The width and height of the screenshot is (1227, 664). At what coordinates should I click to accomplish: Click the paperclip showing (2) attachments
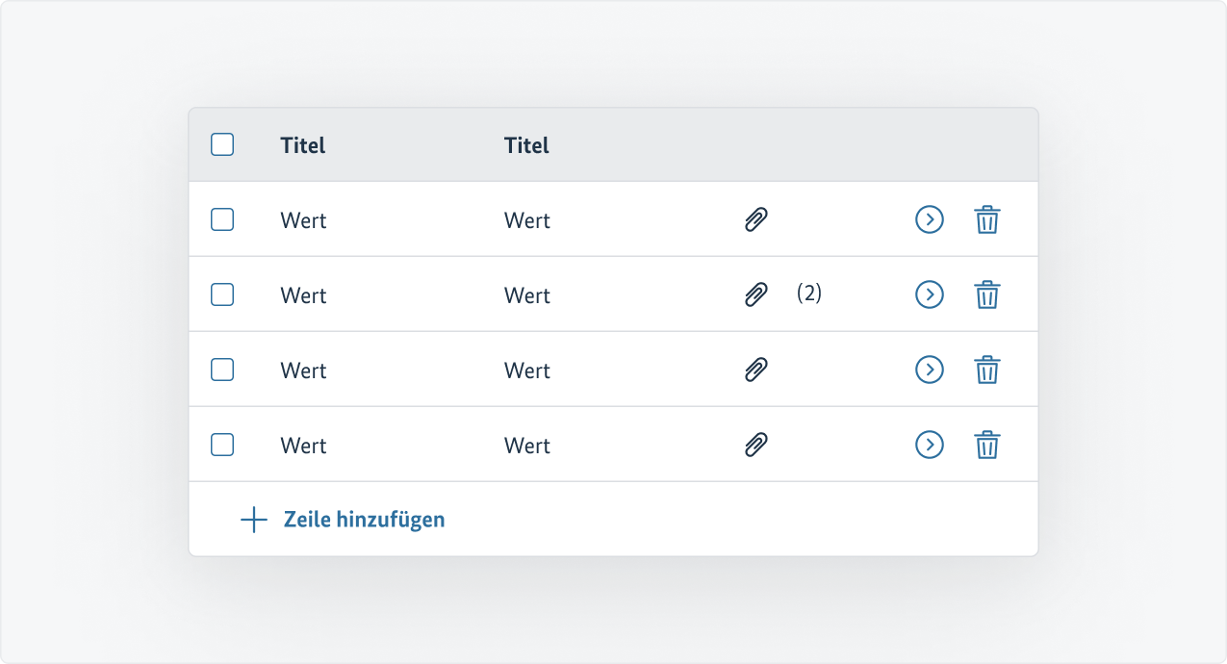[756, 294]
